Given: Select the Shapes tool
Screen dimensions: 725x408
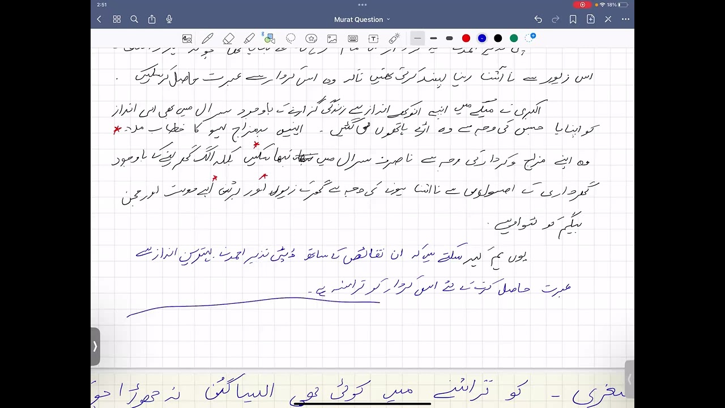Looking at the screenshot, I should coord(269,39).
